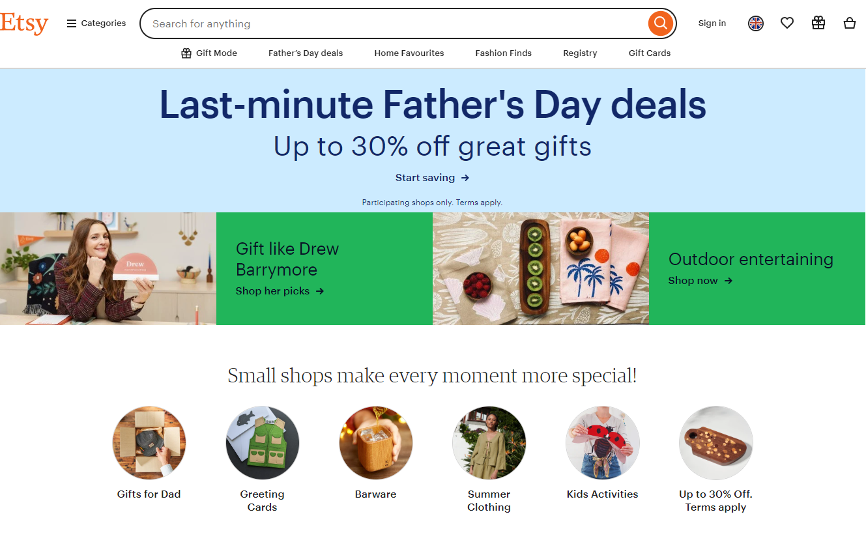Open the Categories hamburger menu
The width and height of the screenshot is (866, 540).
point(96,23)
